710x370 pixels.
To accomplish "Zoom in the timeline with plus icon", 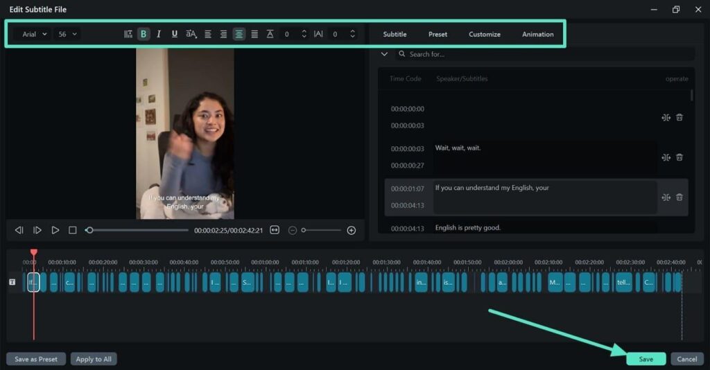I will 352,230.
